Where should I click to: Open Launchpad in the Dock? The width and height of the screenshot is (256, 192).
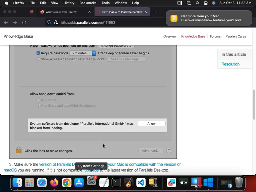click(29, 182)
